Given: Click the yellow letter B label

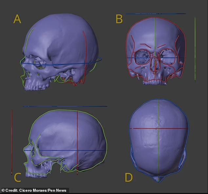Looking at the screenshot, I should click(119, 19).
